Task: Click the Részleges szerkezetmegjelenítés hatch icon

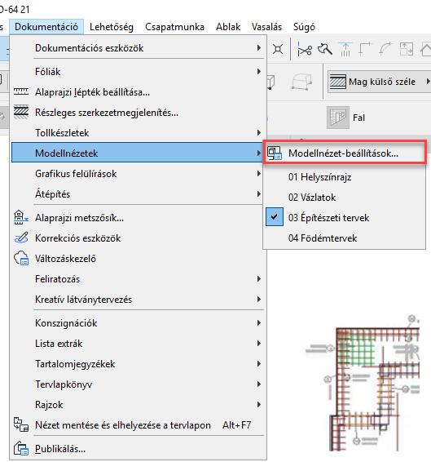Action: coord(21,112)
